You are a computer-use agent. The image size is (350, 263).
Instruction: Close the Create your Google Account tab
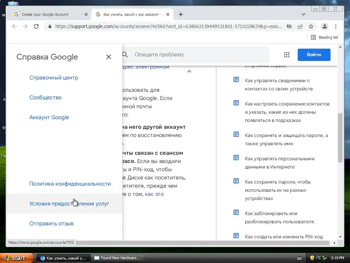point(86,14)
